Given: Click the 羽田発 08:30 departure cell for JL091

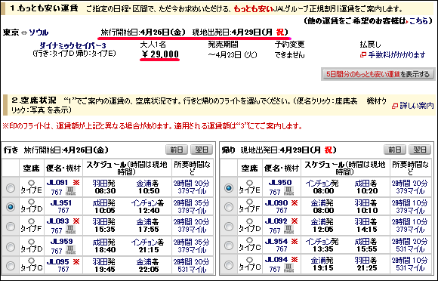Looking at the screenshot, I should click(104, 187).
